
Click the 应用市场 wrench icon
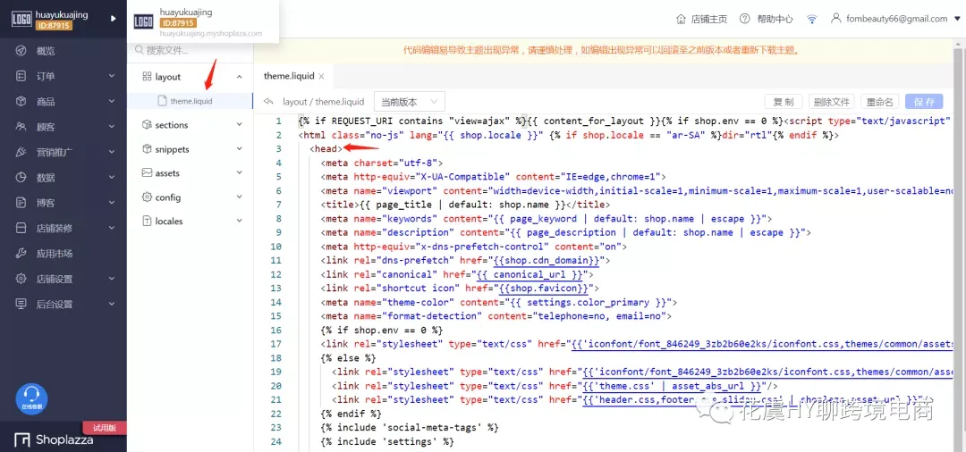(x=21, y=254)
